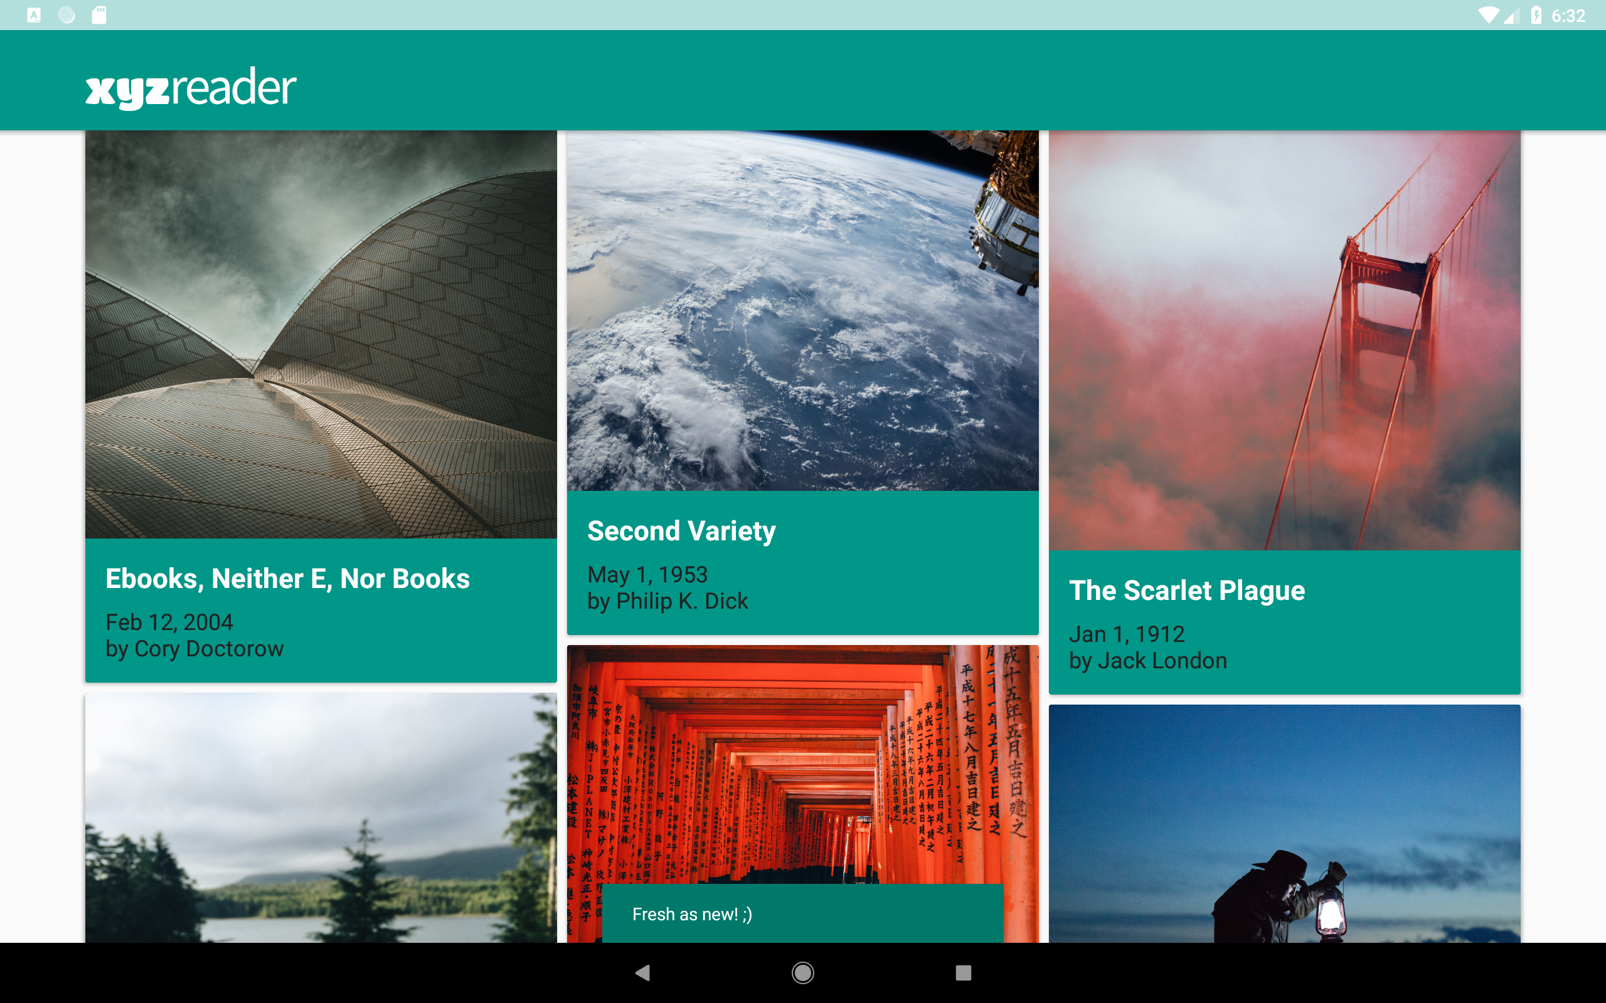Open the Earth from space photo
This screenshot has height=1003, width=1606.
coord(802,310)
